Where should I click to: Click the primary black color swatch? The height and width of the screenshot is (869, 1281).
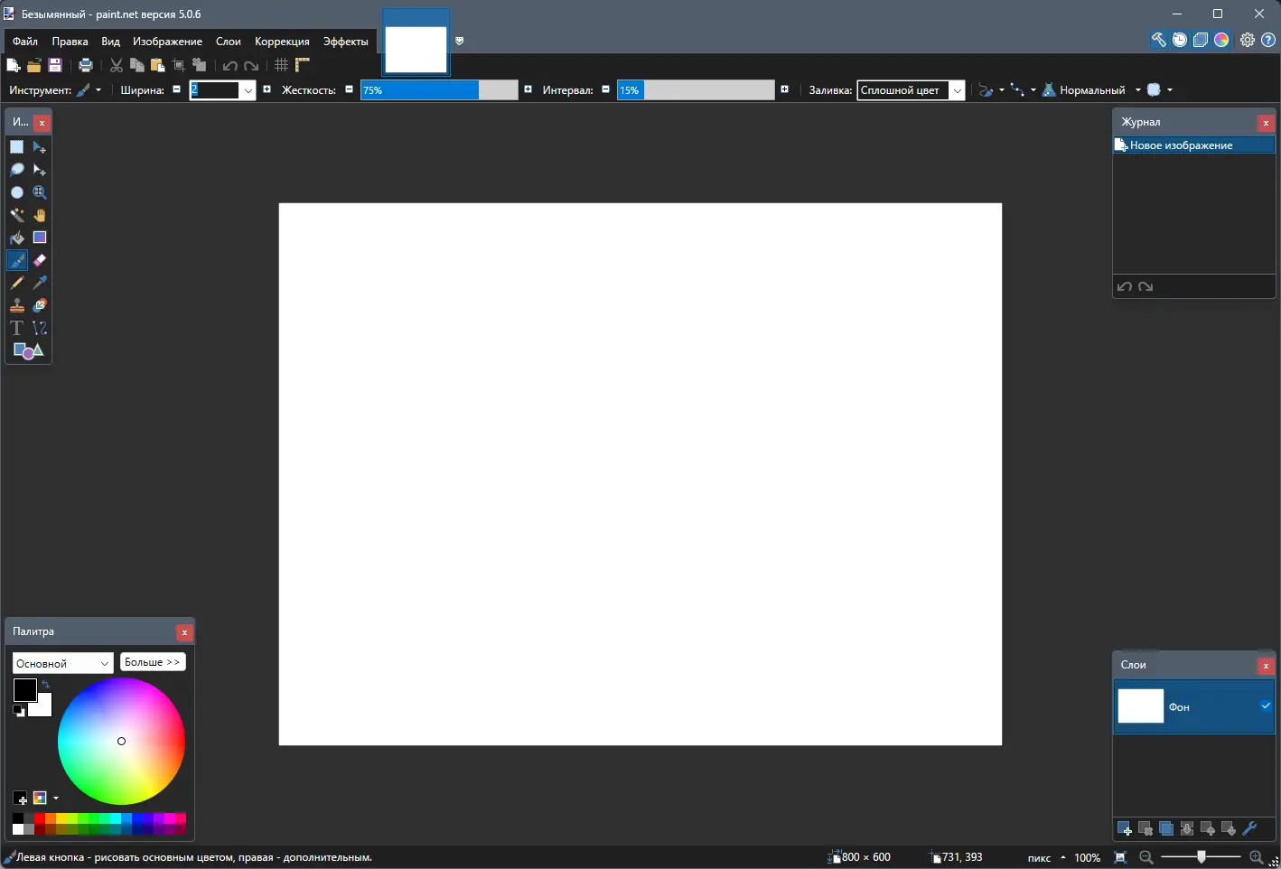[x=24, y=690]
